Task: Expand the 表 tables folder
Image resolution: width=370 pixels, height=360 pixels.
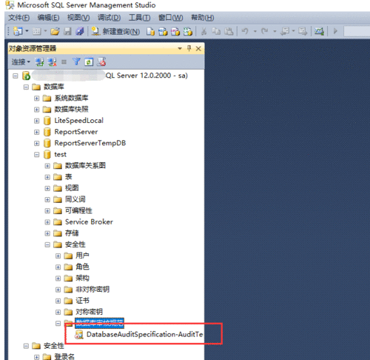Action: 47,177
